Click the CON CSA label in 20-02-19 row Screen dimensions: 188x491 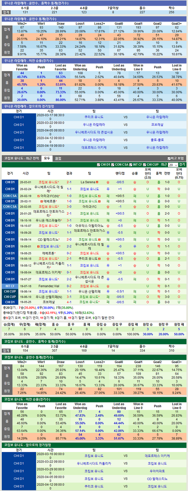(10, 196)
